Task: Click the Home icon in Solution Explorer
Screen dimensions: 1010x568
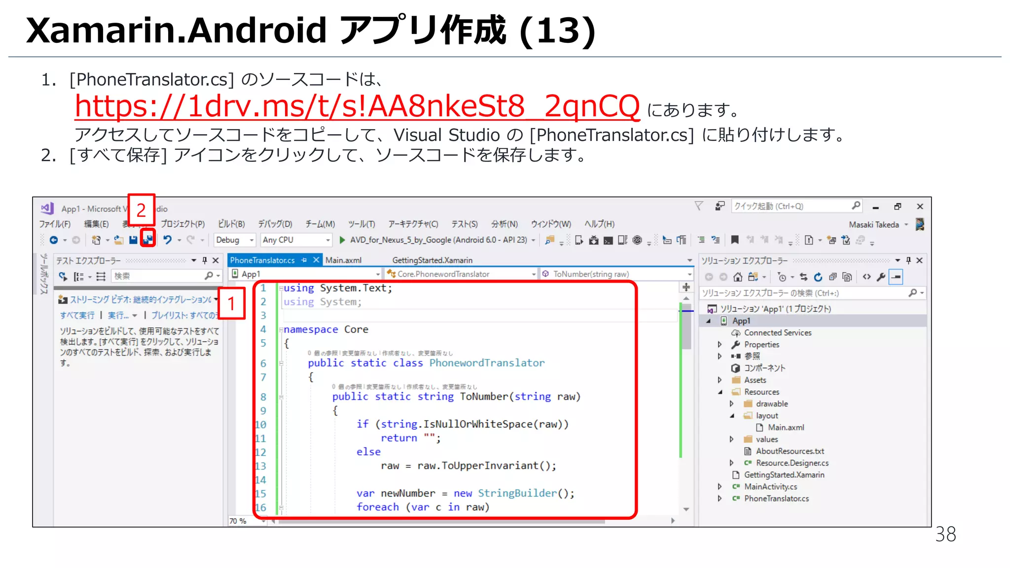Action: 738,277
